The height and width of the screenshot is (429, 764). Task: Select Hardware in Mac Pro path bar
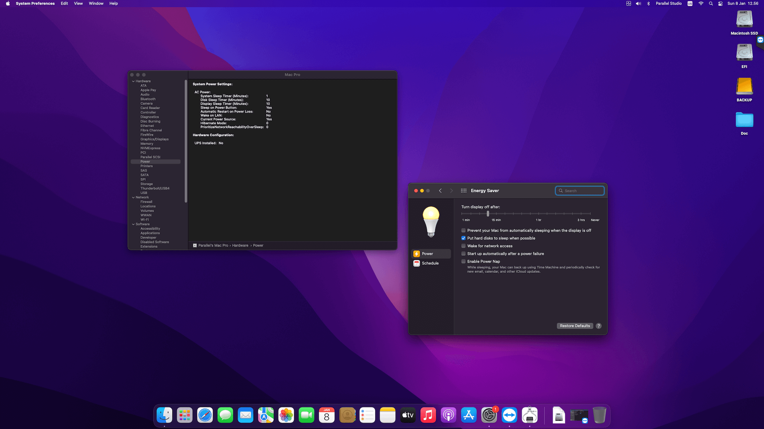(x=240, y=245)
